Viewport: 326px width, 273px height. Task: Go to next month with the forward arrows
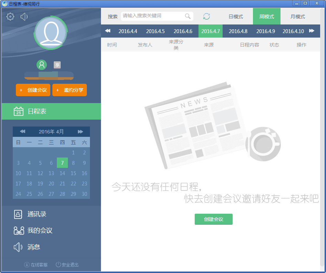coord(81,131)
